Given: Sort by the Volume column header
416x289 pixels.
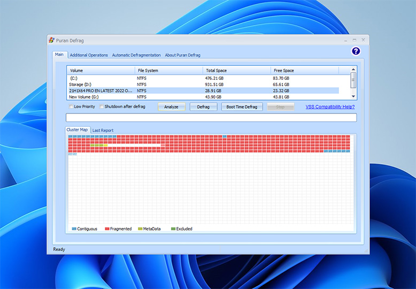Looking at the screenshot, I should point(101,71).
